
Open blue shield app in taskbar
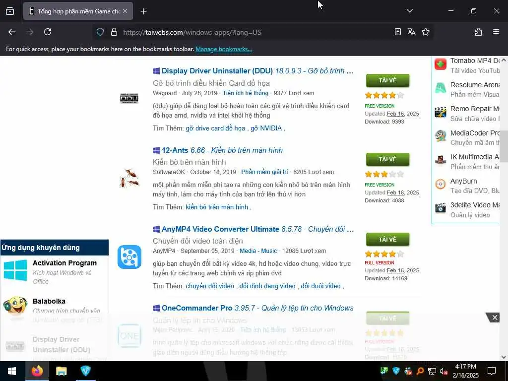85,371
